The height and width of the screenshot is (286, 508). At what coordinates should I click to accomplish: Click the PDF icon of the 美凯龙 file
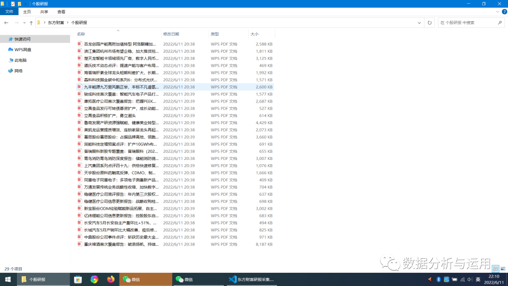79,129
